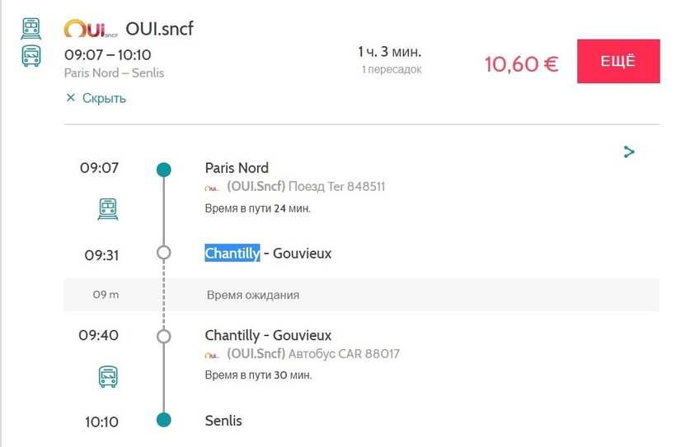The height and width of the screenshot is (447, 676).
Task: Click small OUI logo next to Поезд Ter 848511
Action: [x=212, y=188]
